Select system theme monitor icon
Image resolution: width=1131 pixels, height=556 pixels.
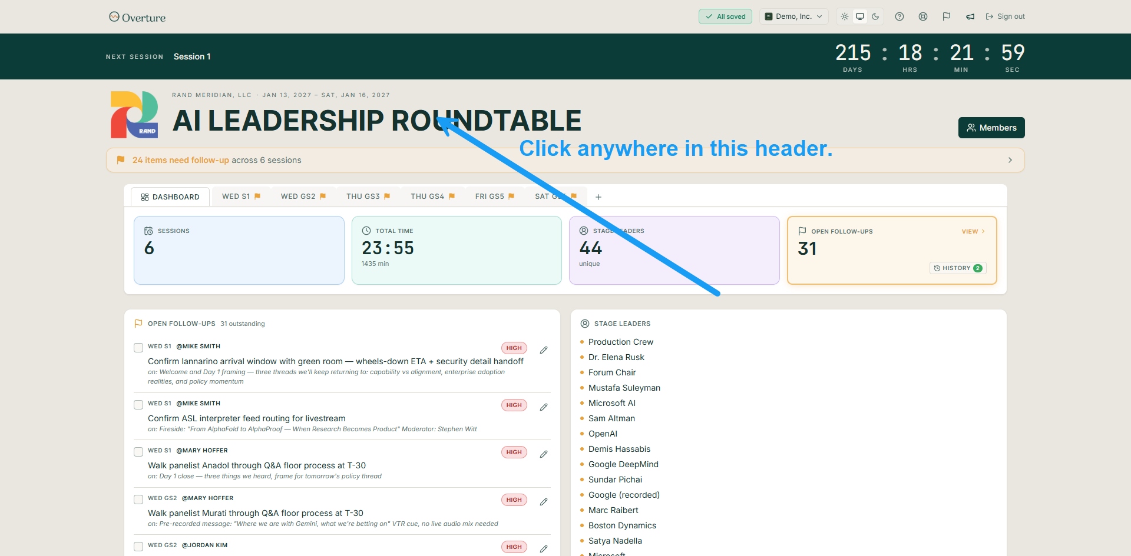860,16
